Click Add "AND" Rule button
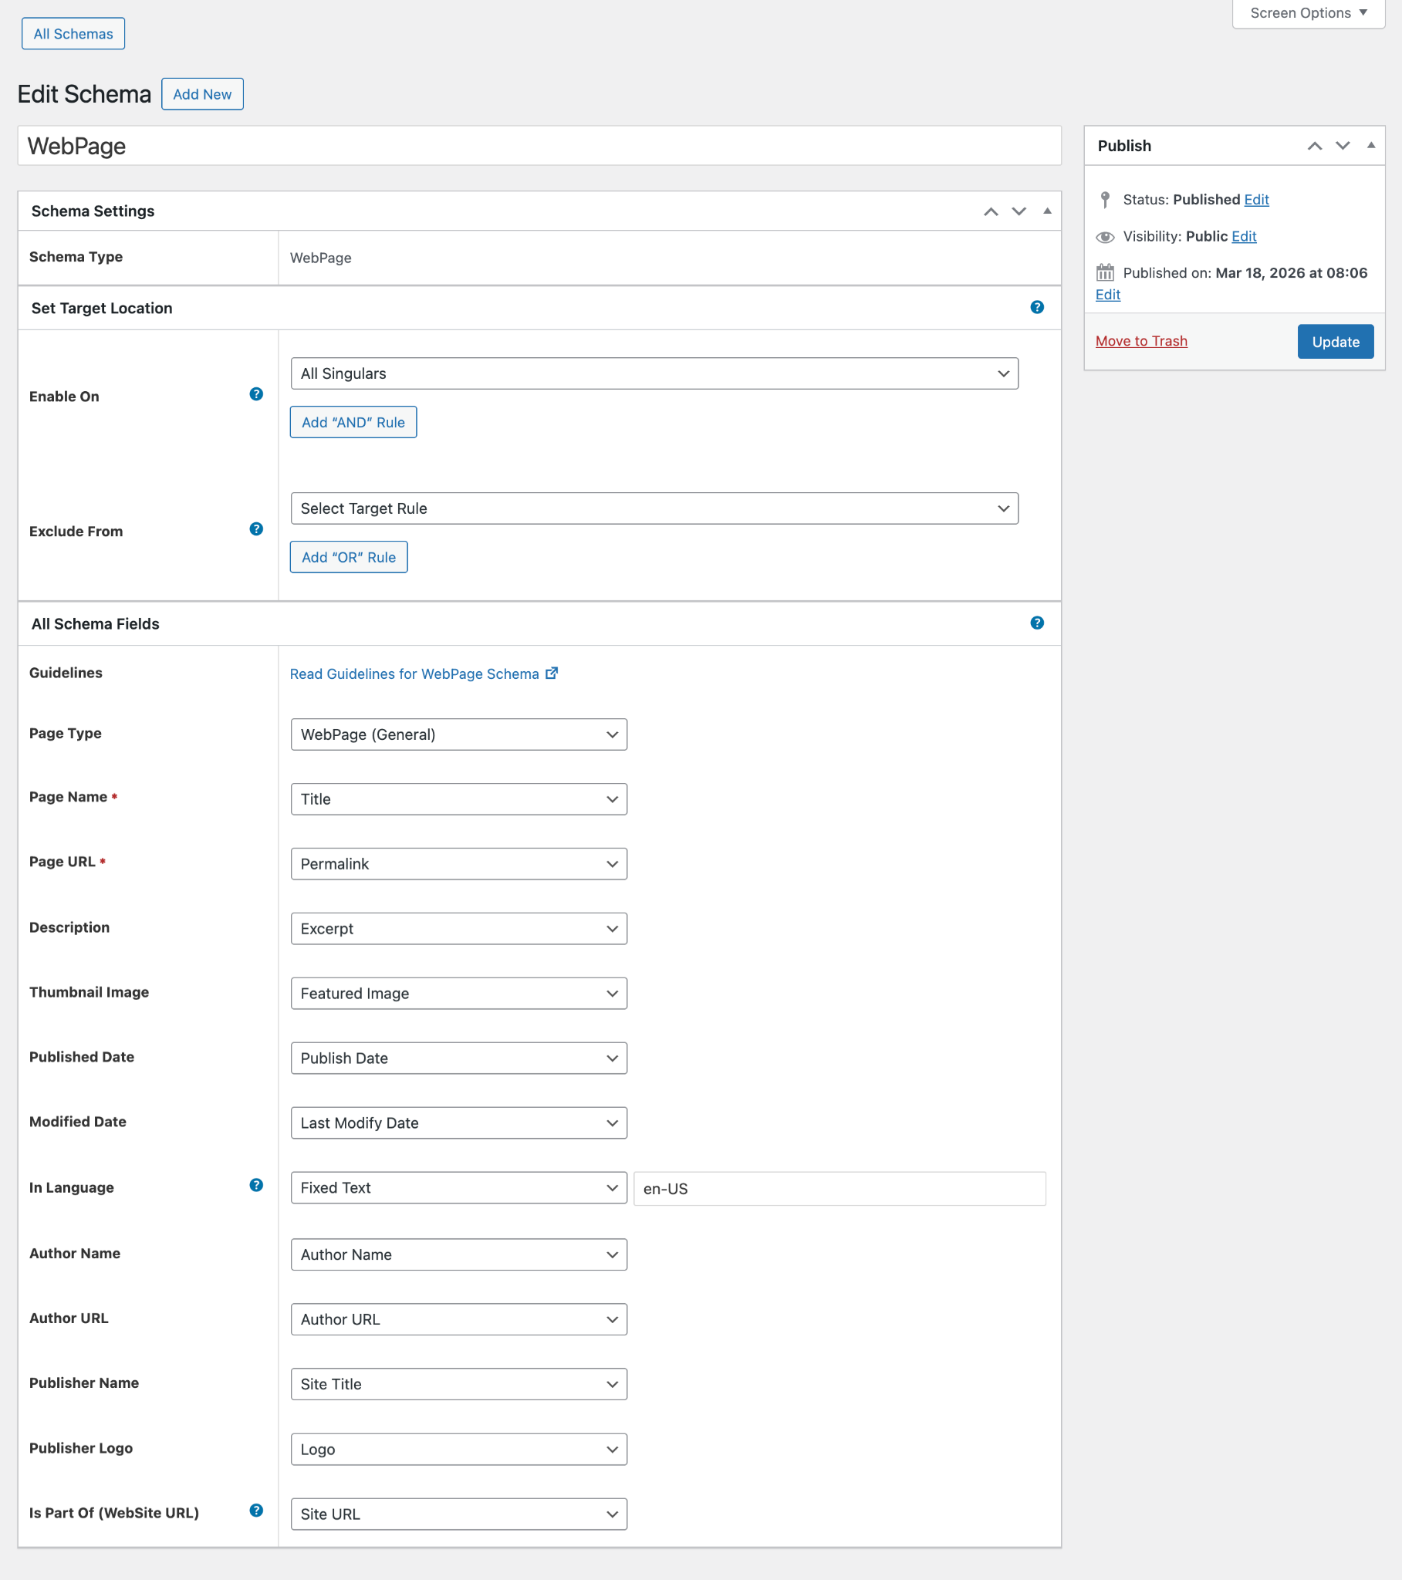This screenshot has height=1580, width=1402. coord(353,422)
